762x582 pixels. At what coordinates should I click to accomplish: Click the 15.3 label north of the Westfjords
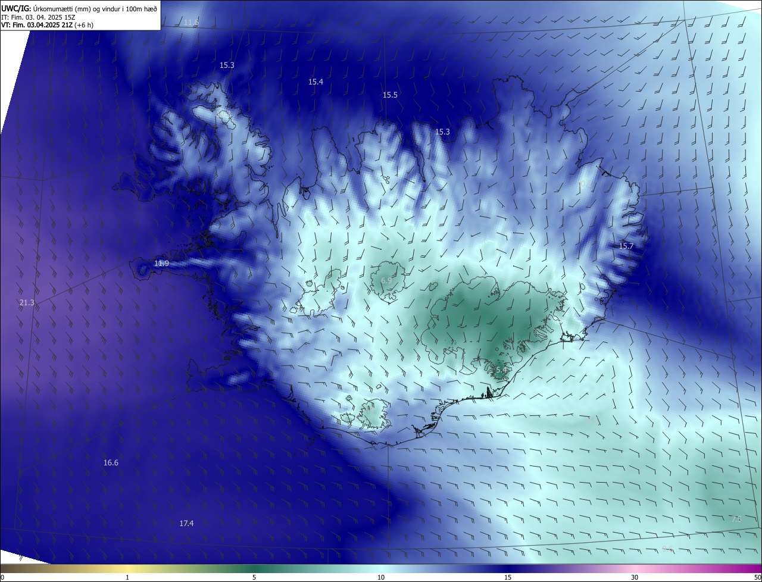click(227, 65)
